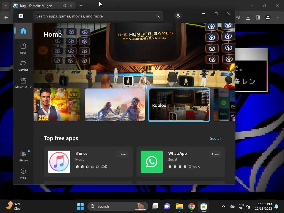Open the browser three-dot menu

click(278, 17)
